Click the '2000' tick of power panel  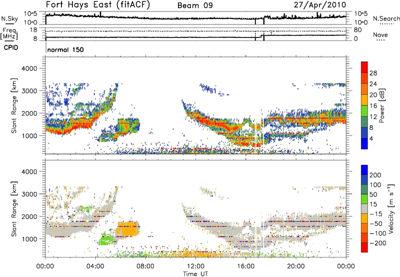29,113
